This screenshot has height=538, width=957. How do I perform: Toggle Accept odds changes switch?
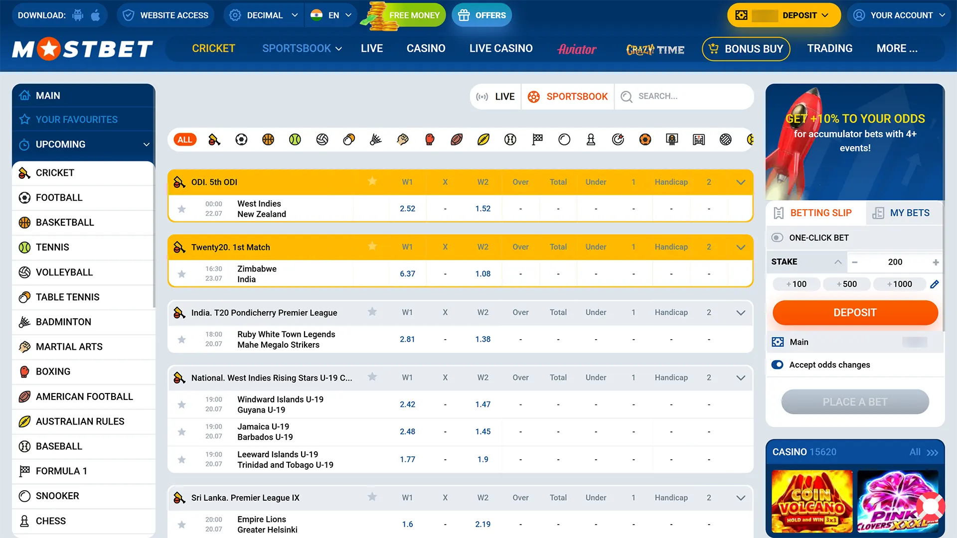point(777,365)
